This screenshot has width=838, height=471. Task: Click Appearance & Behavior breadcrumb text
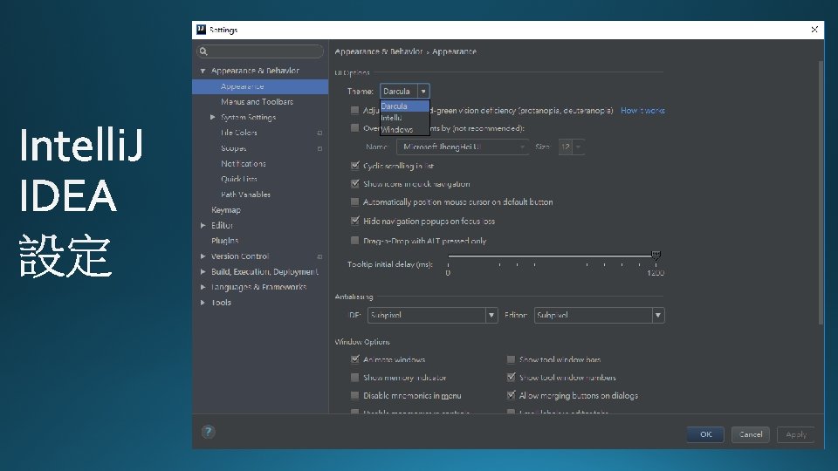[x=378, y=51]
